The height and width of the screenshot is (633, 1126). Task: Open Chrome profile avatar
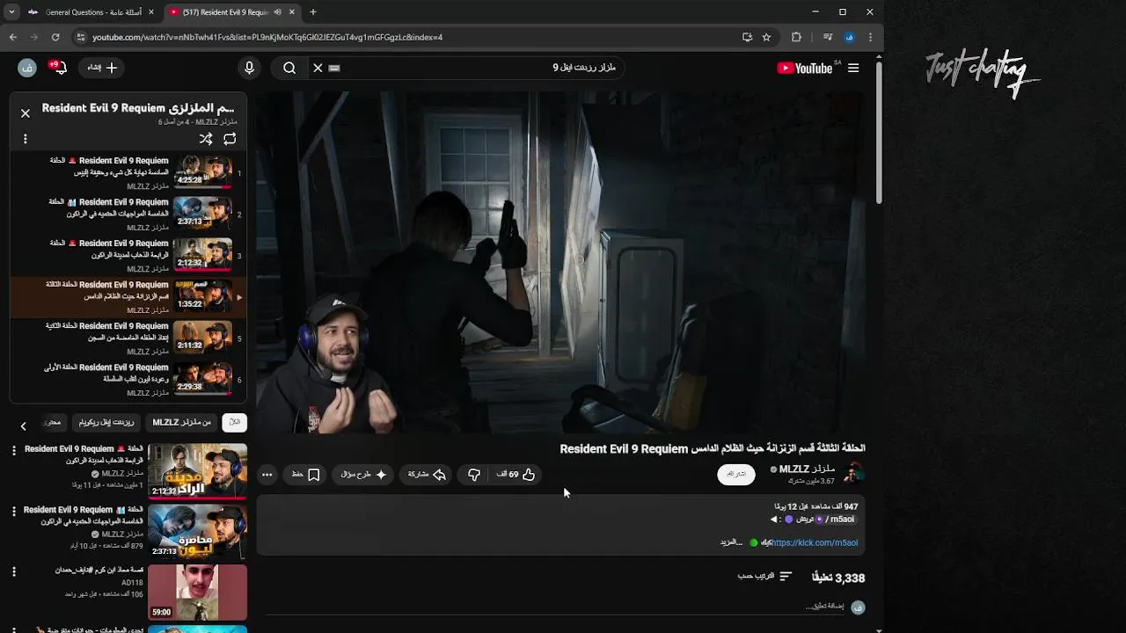(x=849, y=37)
